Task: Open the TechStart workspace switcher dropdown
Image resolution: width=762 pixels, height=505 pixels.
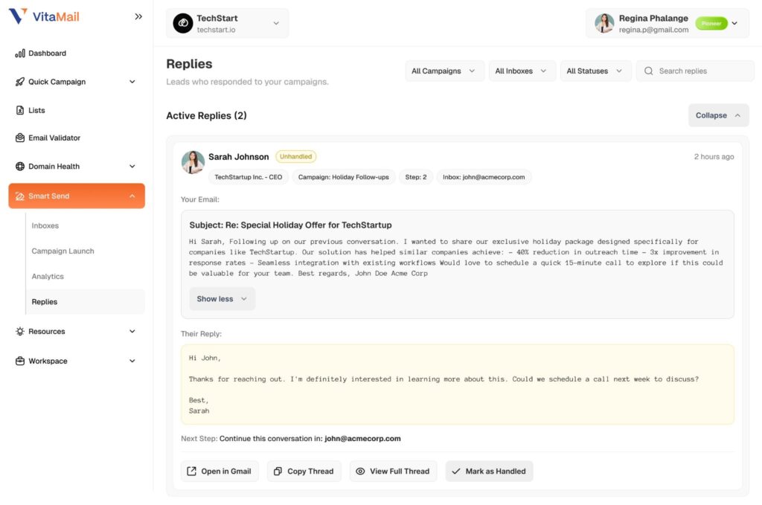Action: 227,23
